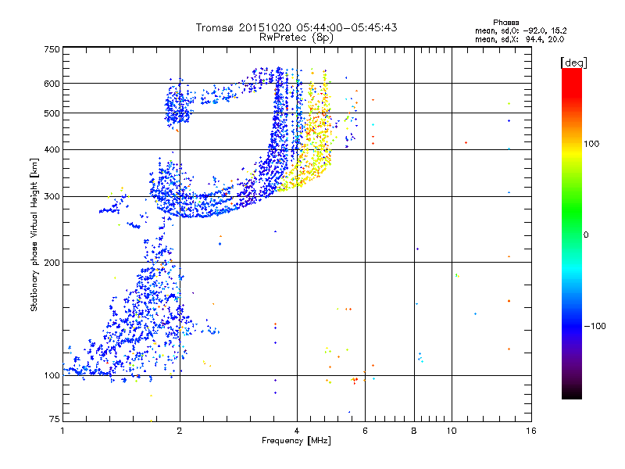The height and width of the screenshot is (469, 625).
Task: Click the '600' y-axis tick label
Action: (x=52, y=84)
